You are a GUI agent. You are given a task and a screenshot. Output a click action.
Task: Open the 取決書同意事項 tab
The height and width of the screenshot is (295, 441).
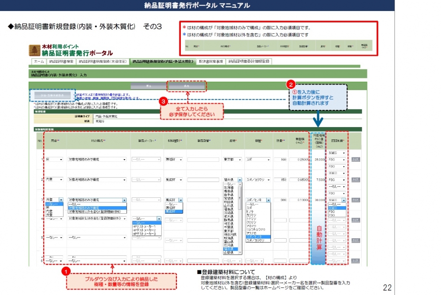tap(211, 62)
